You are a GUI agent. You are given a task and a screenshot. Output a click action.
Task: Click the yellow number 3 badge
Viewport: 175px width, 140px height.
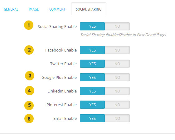[x=30, y=76]
